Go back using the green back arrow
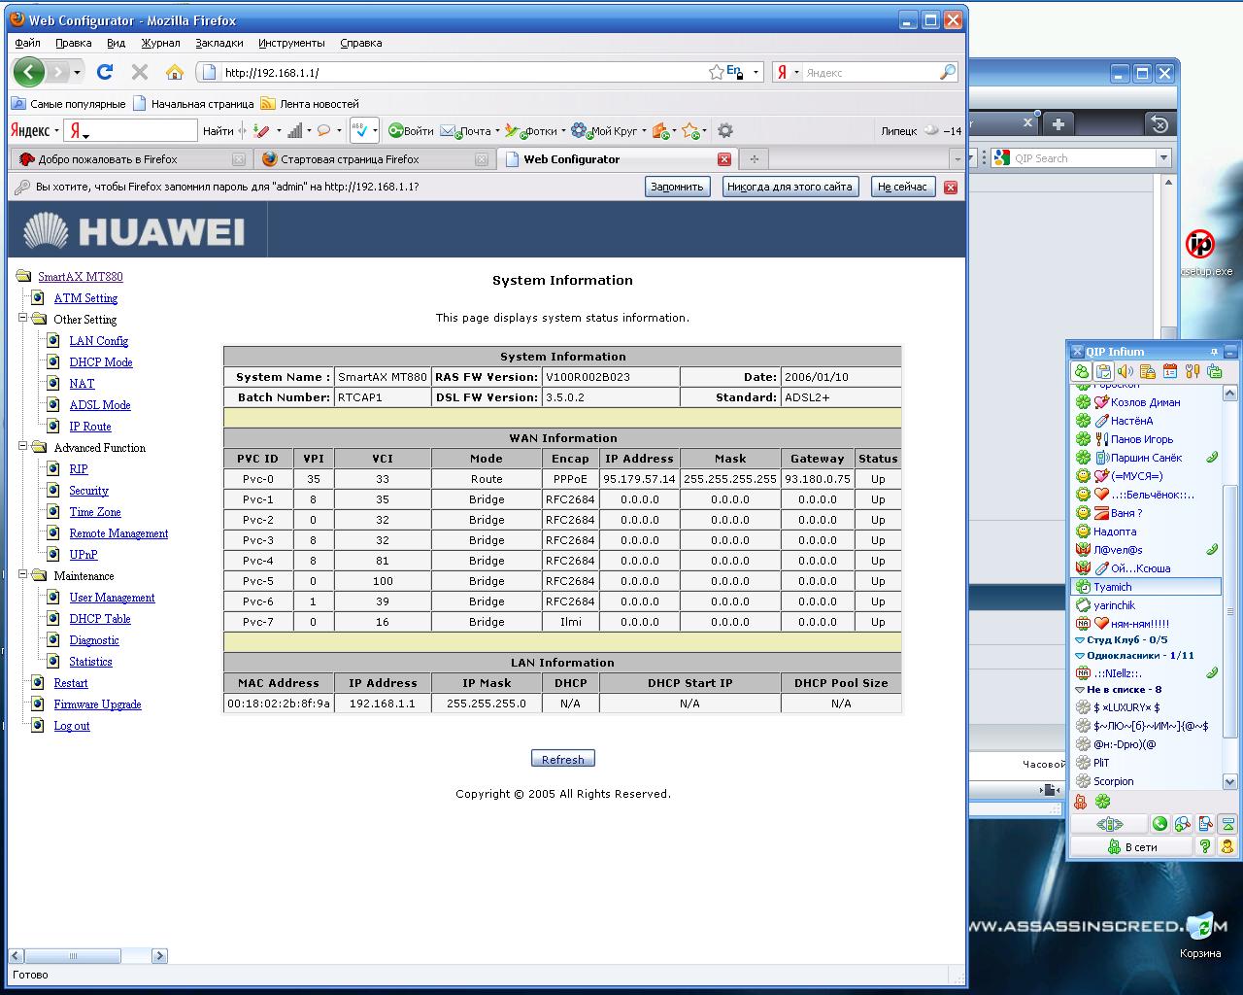 click(29, 72)
